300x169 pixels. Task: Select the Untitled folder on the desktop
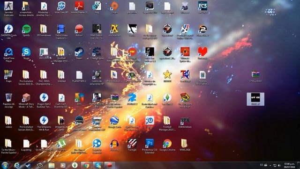(x=61, y=76)
